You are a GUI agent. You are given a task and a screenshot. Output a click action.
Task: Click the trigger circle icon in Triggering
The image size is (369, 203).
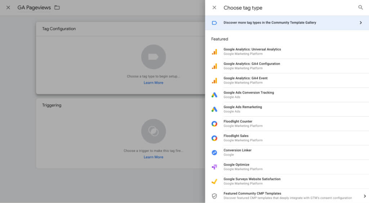154,131
